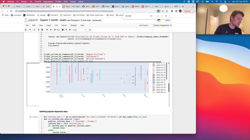
Task: Toggle the 2022-07-15 legend trace
Action: tap(159, 68)
